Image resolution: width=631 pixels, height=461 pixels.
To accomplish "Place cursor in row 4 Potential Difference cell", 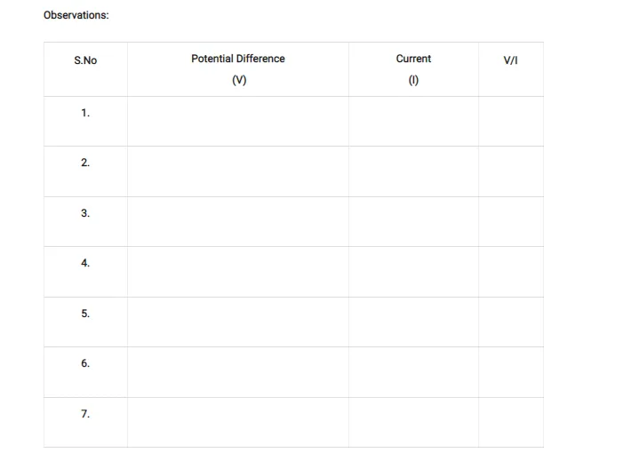I will click(238, 272).
